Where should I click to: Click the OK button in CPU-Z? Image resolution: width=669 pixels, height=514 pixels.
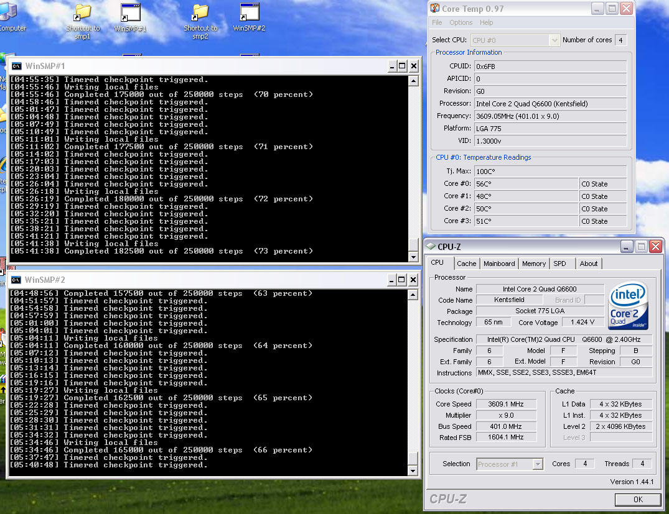point(638,500)
